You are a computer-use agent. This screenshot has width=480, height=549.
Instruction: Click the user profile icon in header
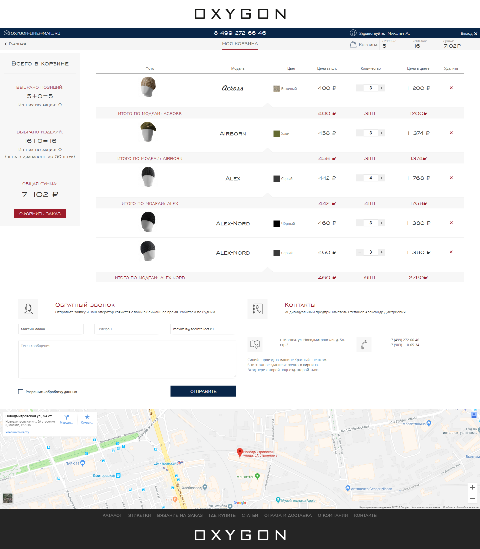(x=353, y=33)
